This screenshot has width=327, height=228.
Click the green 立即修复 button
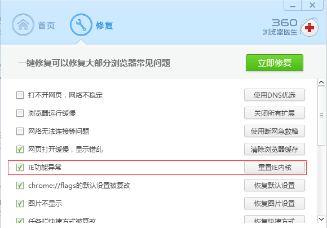point(275,63)
